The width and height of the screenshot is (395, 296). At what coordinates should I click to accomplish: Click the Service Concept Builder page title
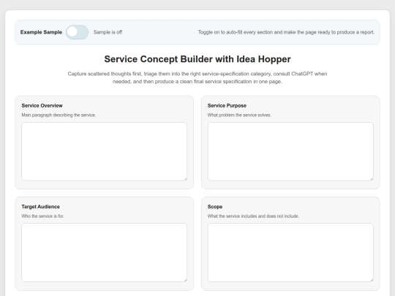tap(197, 59)
